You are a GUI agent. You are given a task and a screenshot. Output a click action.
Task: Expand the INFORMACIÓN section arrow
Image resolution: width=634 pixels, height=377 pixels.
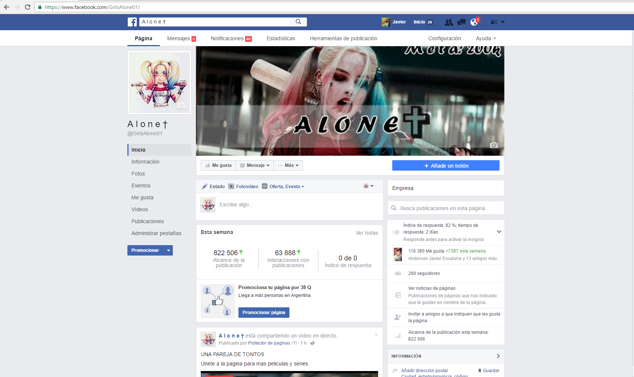pyautogui.click(x=498, y=356)
